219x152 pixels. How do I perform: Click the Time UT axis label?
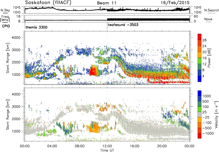tap(107, 150)
